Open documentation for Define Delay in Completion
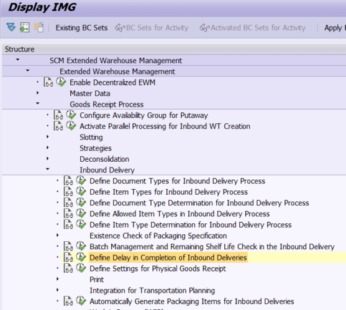The height and width of the screenshot is (310, 346). coord(68,257)
